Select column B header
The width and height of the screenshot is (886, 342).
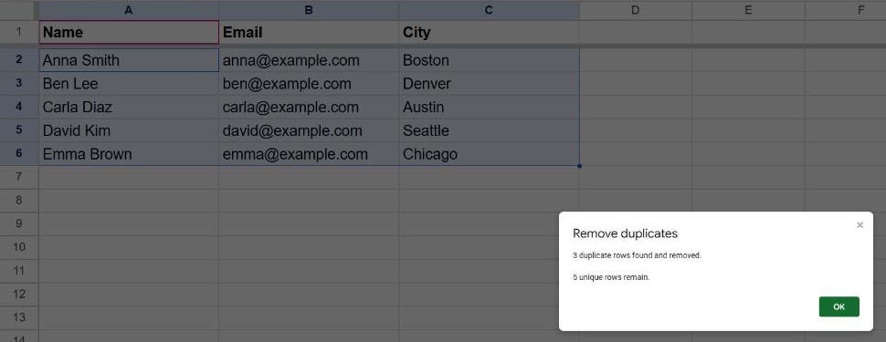(309, 10)
